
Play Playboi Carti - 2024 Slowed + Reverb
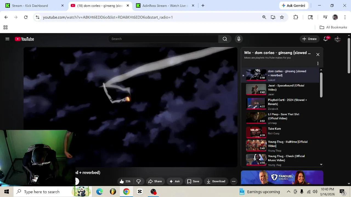(280, 104)
